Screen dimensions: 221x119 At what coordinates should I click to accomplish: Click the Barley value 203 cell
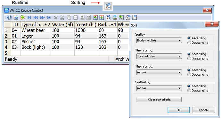click(107, 47)
